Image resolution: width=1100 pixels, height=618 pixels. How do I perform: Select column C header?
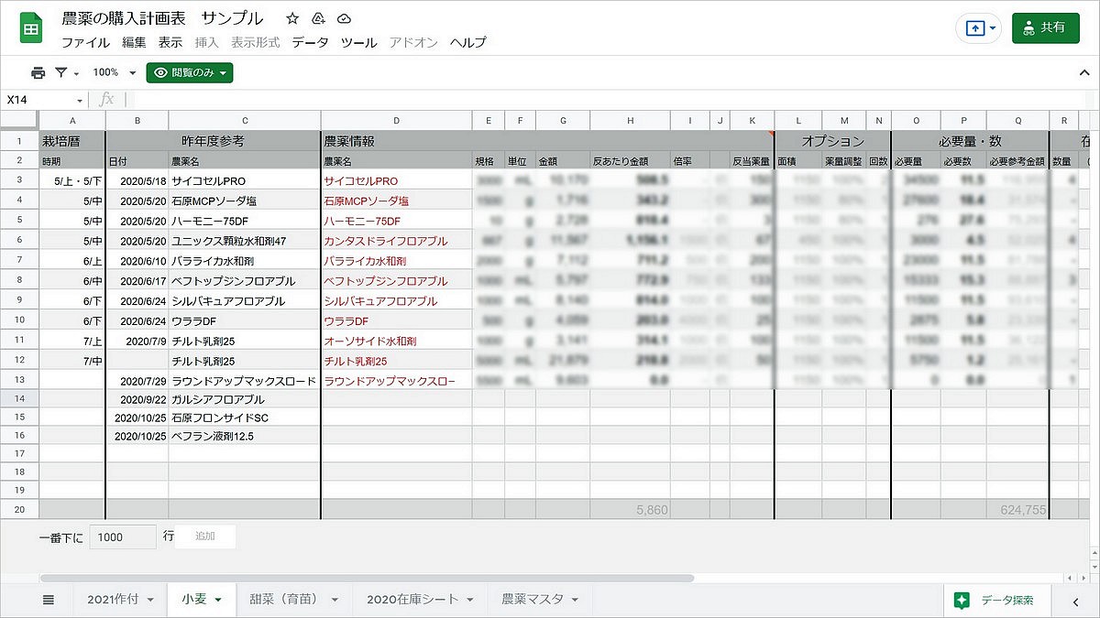point(245,121)
